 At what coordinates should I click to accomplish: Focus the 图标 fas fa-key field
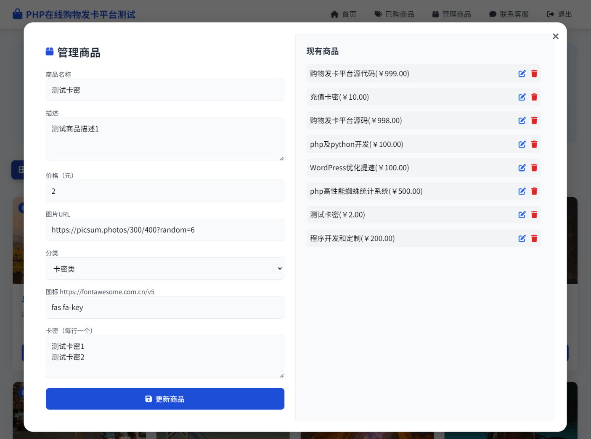(165, 307)
